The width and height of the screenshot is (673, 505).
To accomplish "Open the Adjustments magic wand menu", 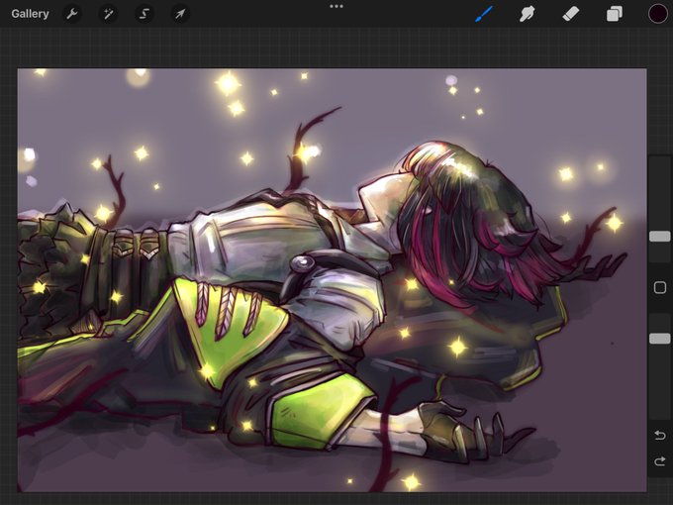I will tap(108, 14).
